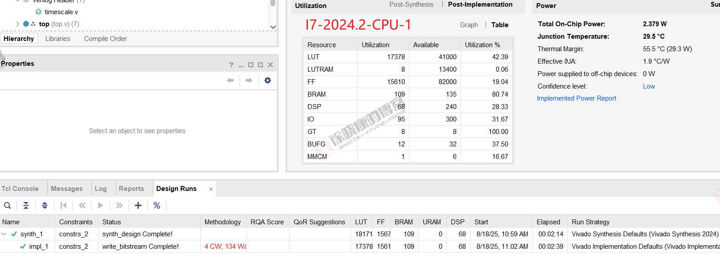
Task: Expand all rows in Design Runs
Action: point(44,206)
